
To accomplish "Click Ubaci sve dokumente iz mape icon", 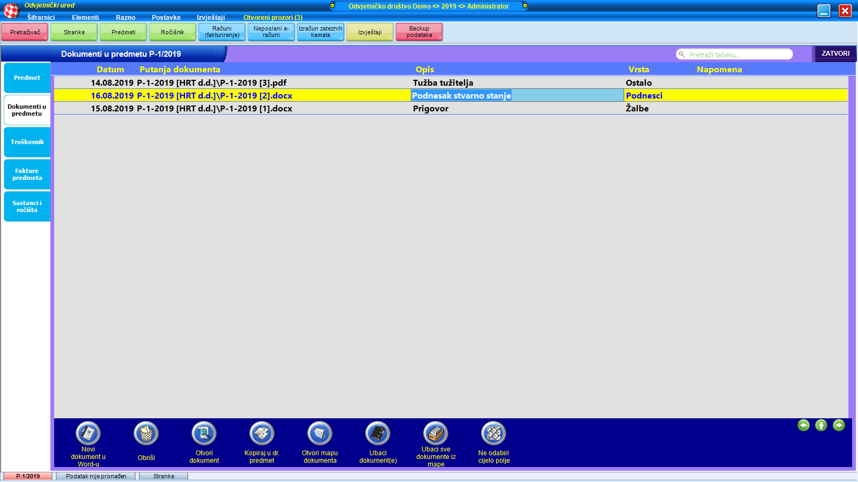I will 436,433.
